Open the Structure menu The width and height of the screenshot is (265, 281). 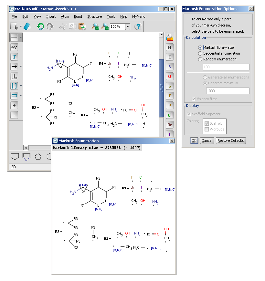point(94,16)
